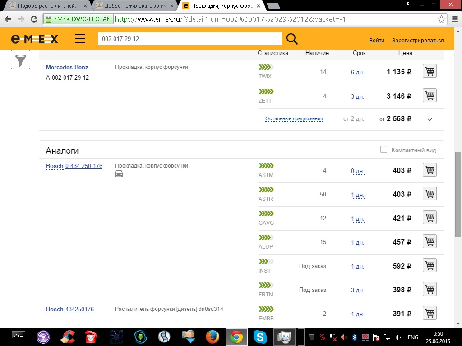The height and width of the screenshot is (346, 462).
Task: Click the scrollbar down arrow
Action: [458, 324]
